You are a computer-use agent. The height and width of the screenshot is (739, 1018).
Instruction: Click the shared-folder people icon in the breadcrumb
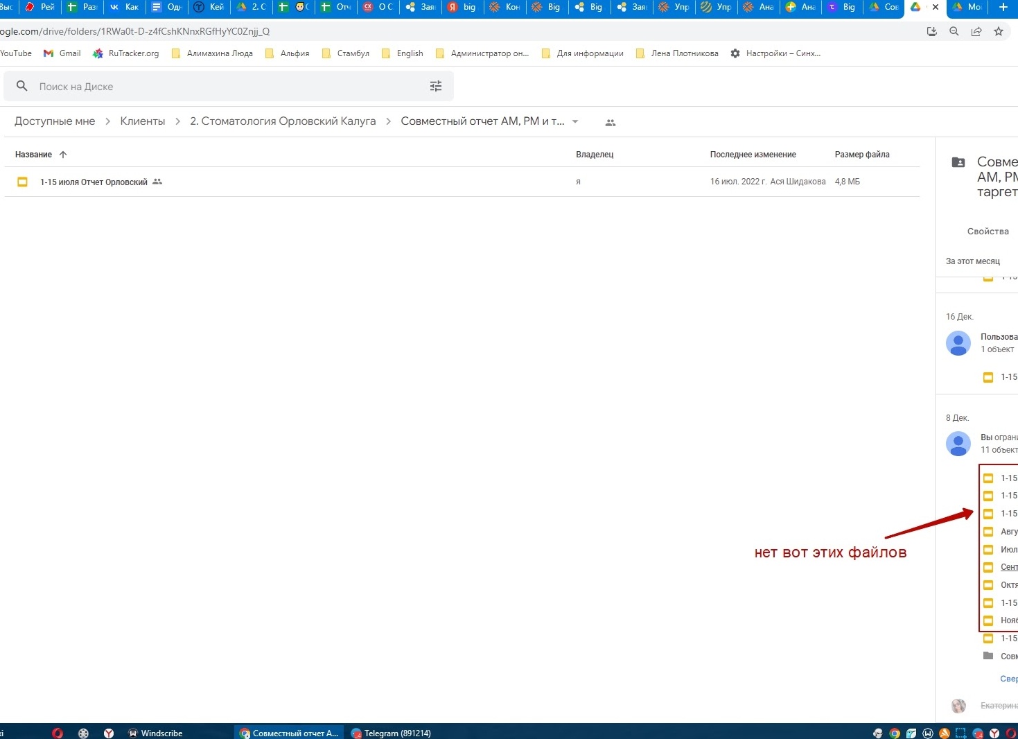(x=611, y=122)
